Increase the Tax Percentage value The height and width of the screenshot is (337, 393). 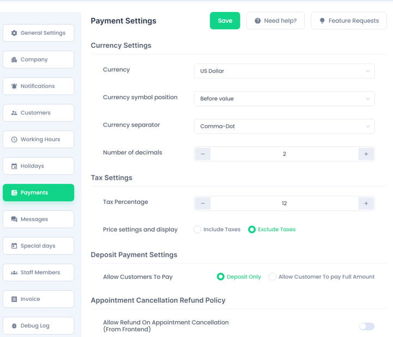[x=366, y=203]
